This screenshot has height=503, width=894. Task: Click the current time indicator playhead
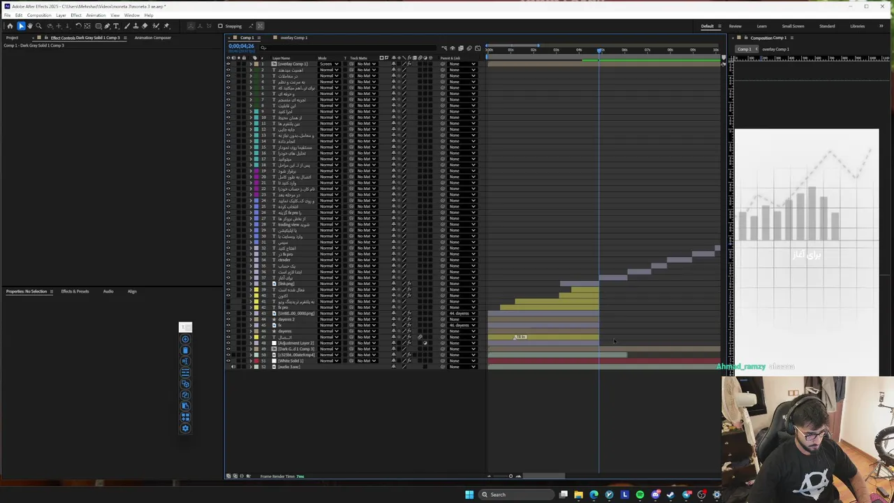[600, 50]
